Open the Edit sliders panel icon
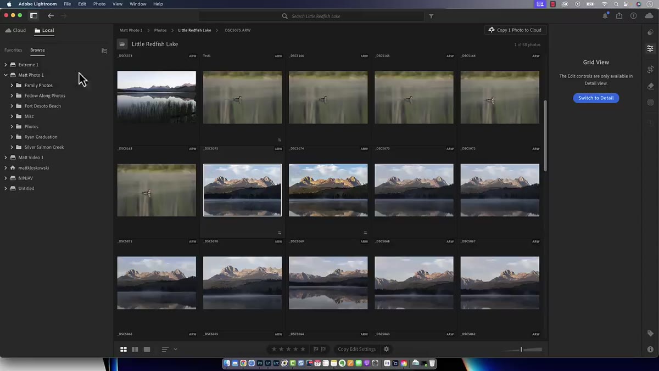 click(650, 49)
